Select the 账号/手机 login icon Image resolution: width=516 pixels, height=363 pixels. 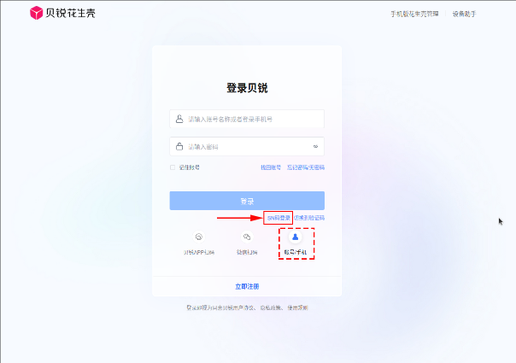click(296, 237)
